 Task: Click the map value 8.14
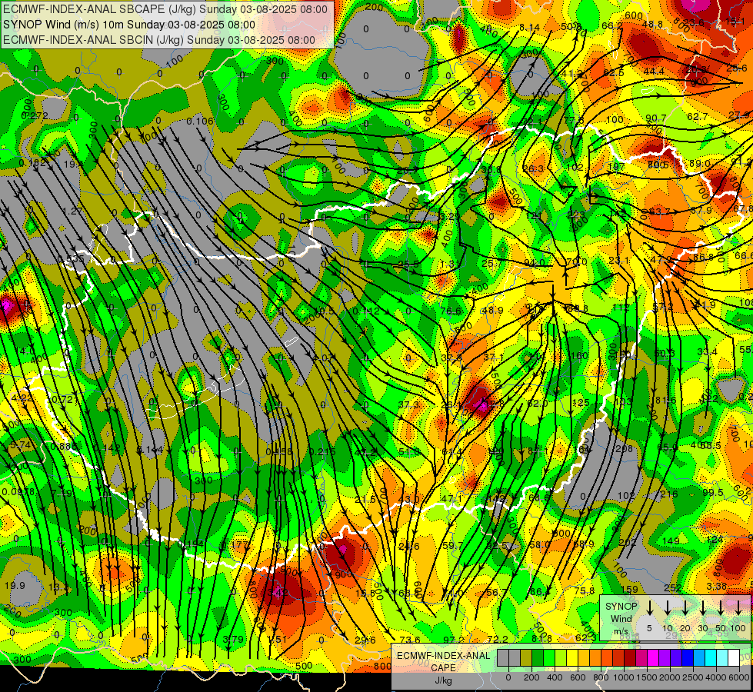coord(529,28)
